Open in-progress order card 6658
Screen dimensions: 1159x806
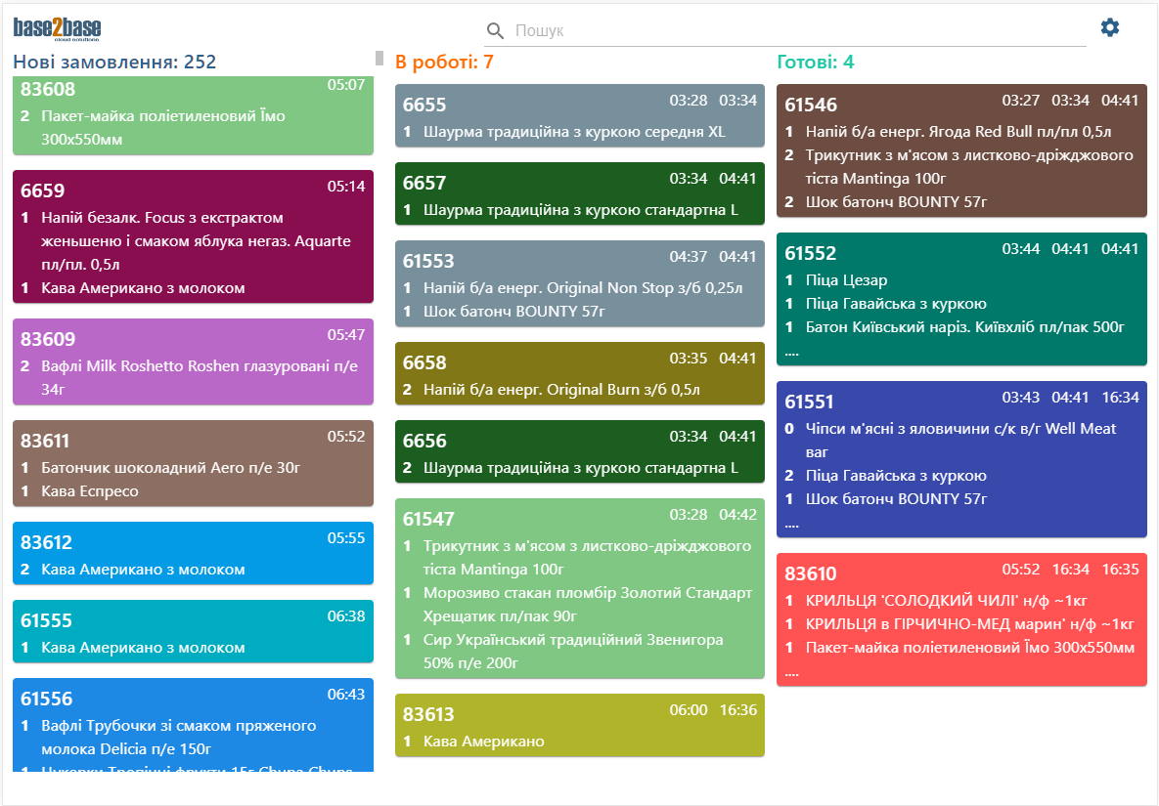[579, 373]
